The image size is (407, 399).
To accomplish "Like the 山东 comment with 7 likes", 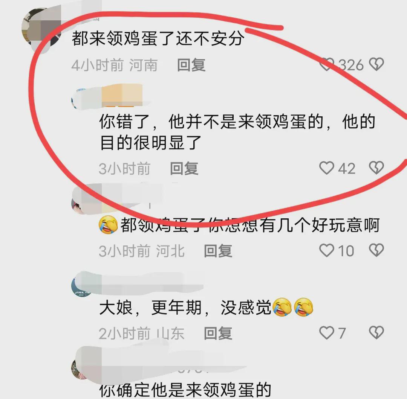I will (326, 333).
